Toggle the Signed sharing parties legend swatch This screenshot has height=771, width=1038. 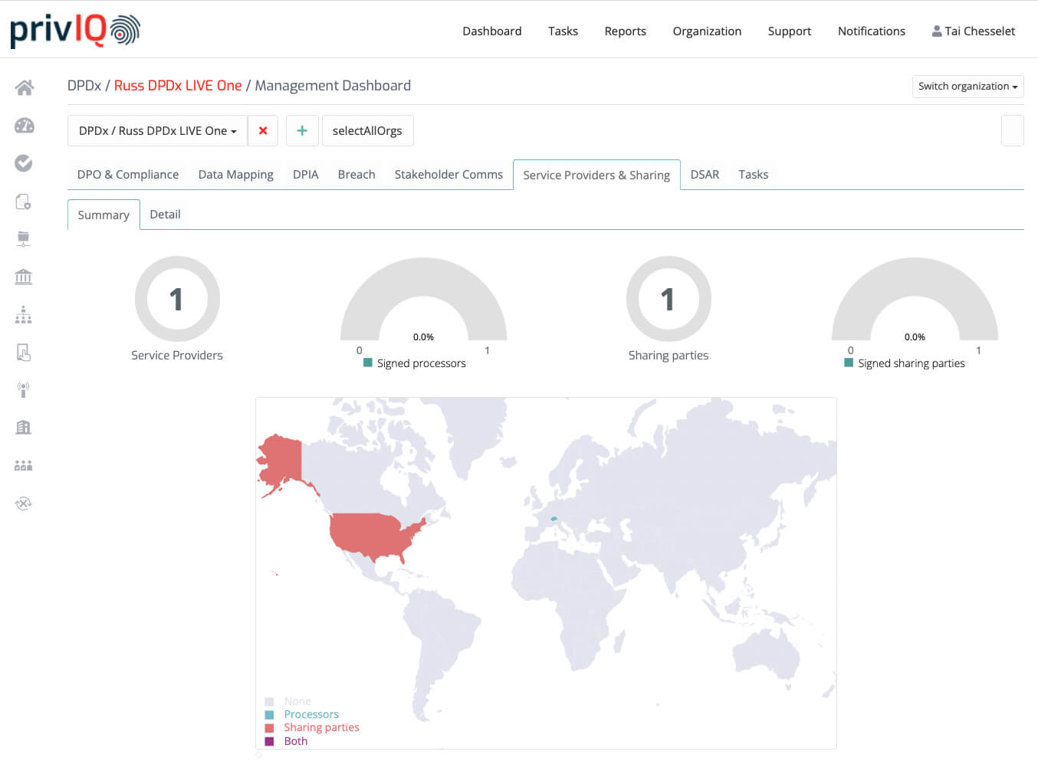pos(849,363)
